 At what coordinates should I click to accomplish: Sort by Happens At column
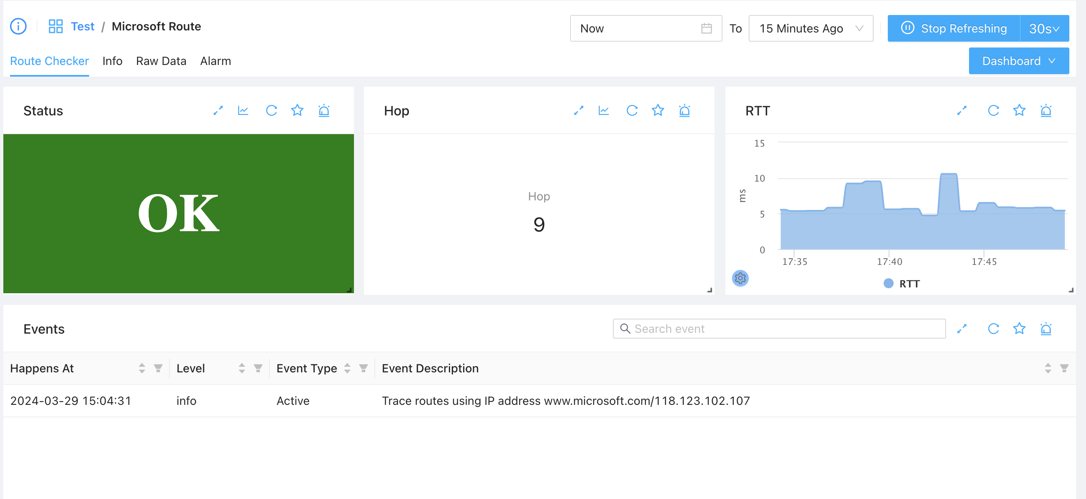click(x=142, y=368)
